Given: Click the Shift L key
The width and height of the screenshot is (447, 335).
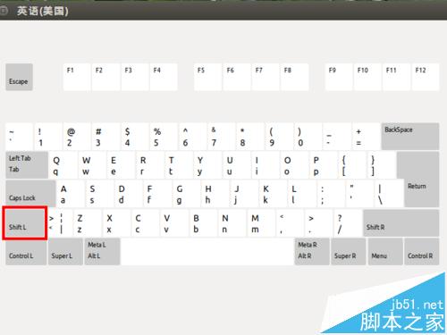Looking at the screenshot, I should tap(25, 223).
